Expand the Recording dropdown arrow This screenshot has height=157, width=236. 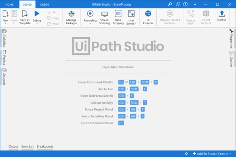(90, 23)
